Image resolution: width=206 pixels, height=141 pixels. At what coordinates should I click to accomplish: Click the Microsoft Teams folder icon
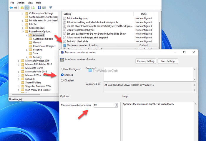[x=23, y=68]
